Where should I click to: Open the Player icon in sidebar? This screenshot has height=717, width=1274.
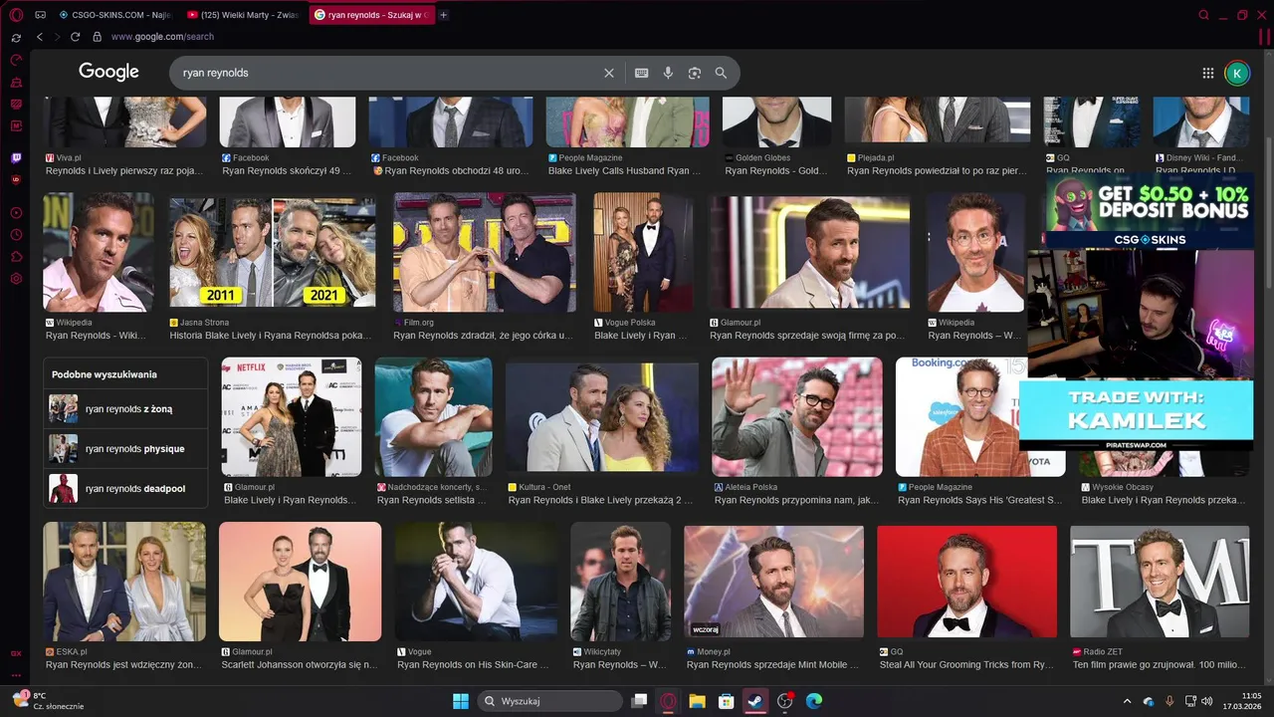click(x=16, y=213)
